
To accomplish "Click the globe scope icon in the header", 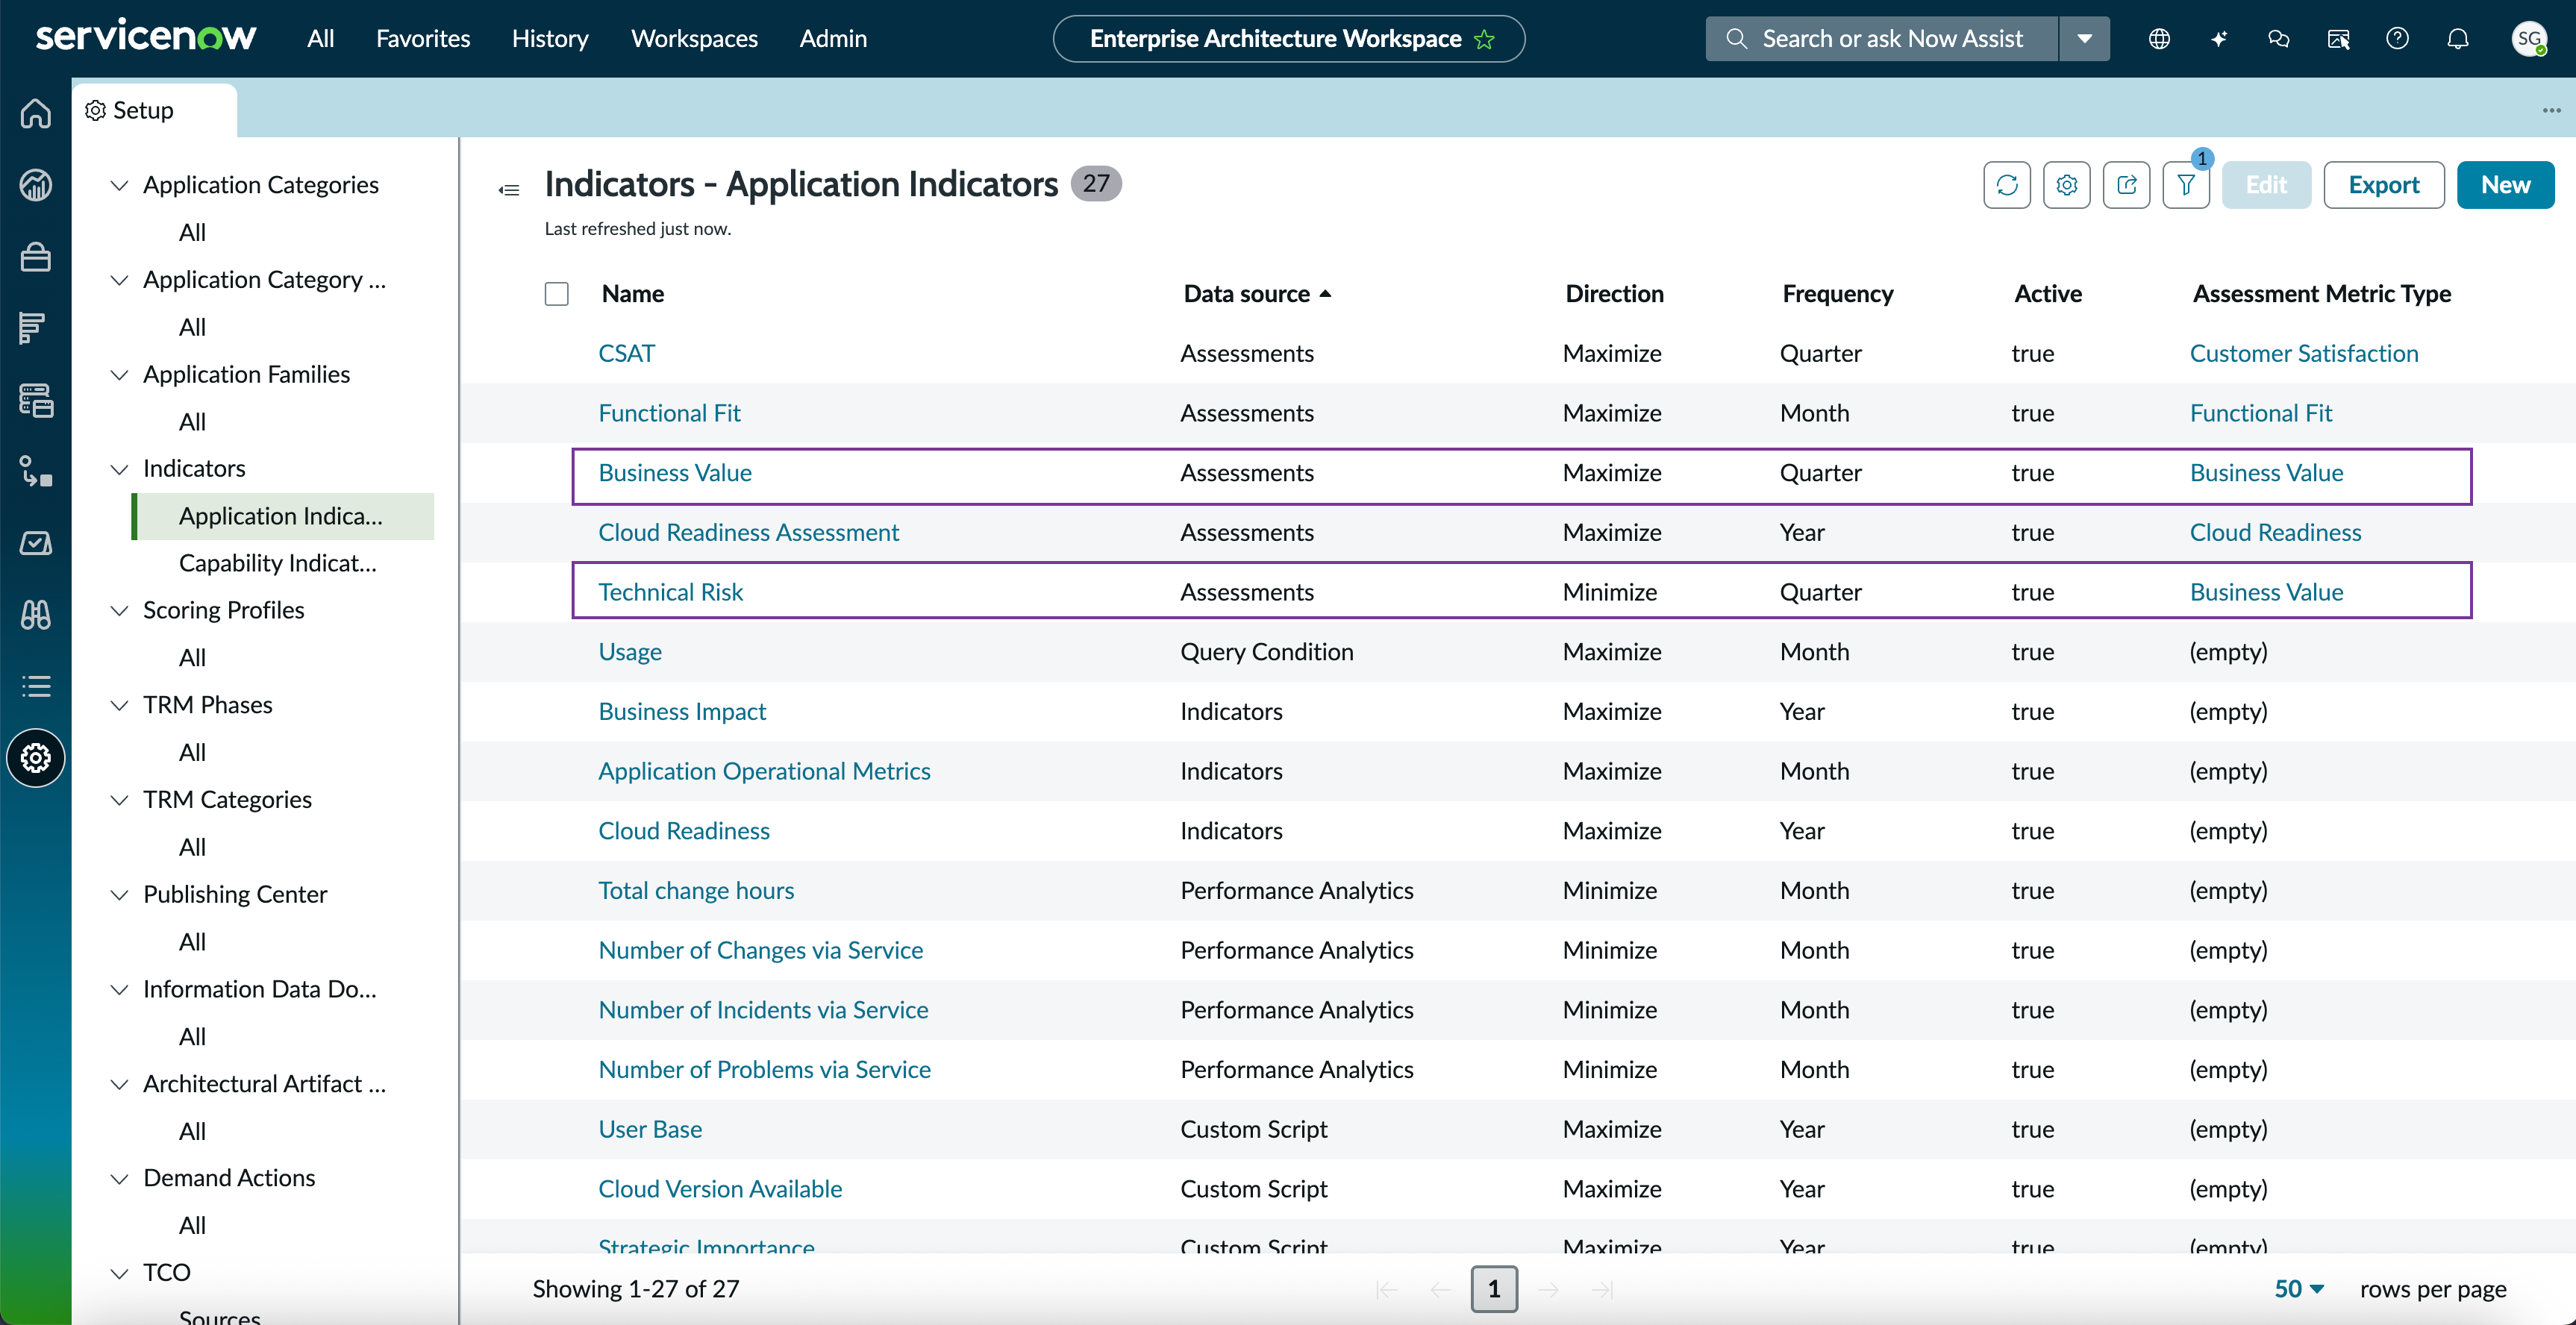I will click(2160, 39).
